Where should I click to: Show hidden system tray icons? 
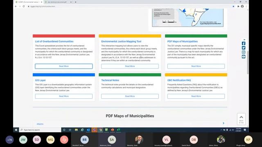coord(221,130)
